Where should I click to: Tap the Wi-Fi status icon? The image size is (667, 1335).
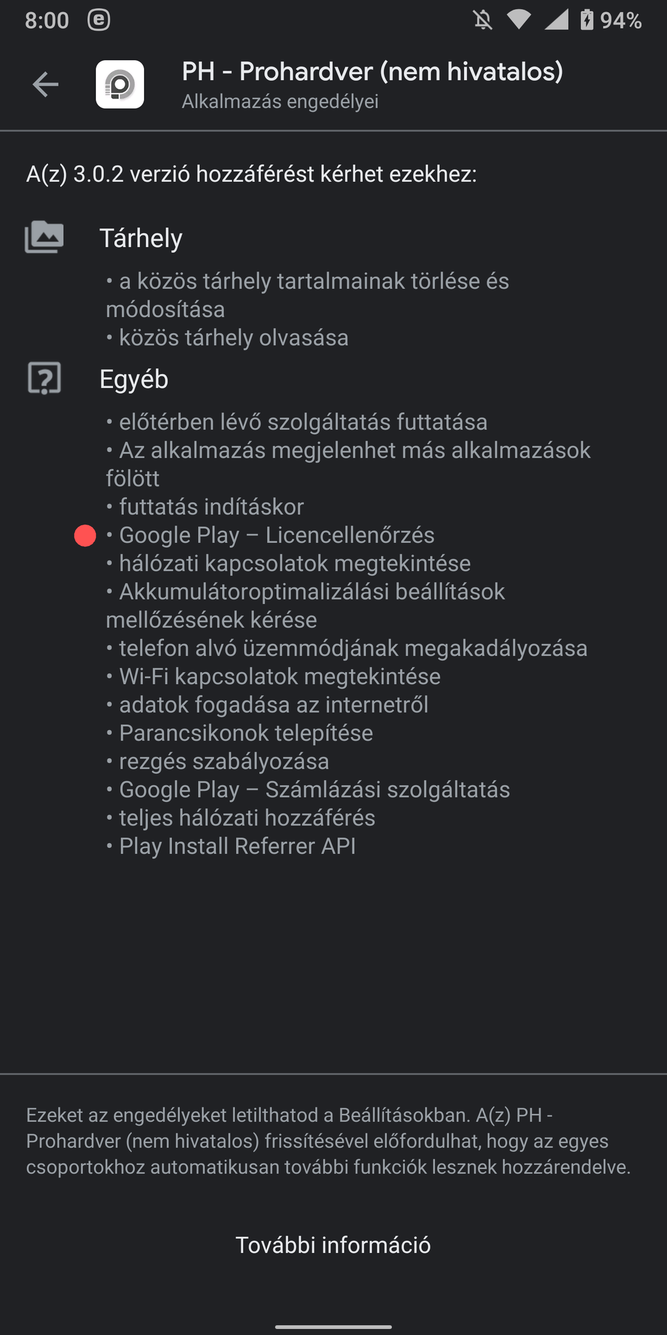click(518, 20)
